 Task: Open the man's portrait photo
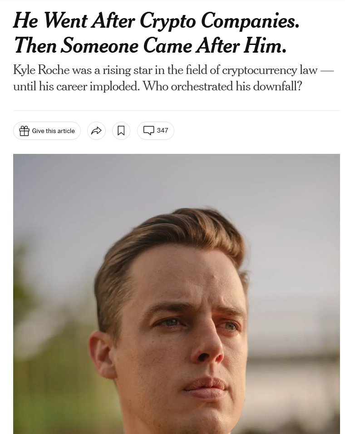[x=177, y=294]
